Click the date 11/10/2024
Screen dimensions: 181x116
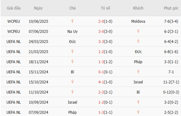(38, 92)
